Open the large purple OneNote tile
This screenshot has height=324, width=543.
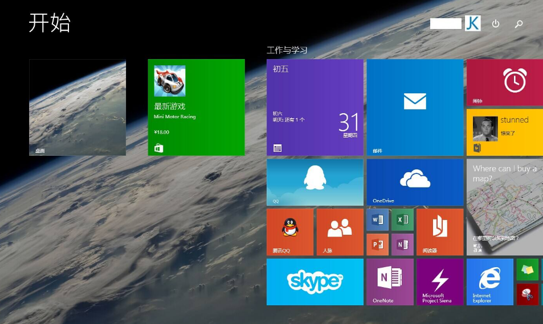point(390,281)
